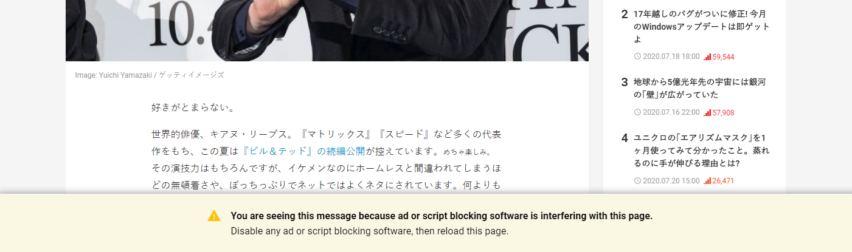Click the rank number 4 badge
This screenshot has height=252, width=852.
point(625,138)
